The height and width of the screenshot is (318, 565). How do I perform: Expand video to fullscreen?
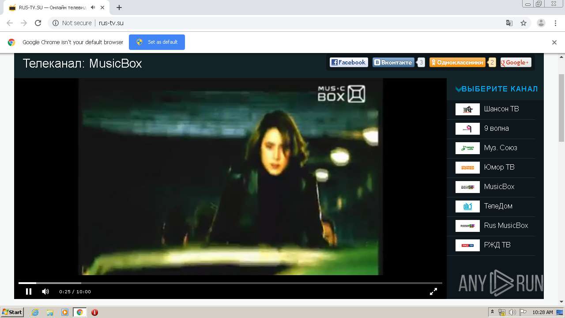(433, 291)
